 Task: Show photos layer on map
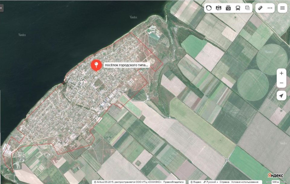(x=228, y=8)
